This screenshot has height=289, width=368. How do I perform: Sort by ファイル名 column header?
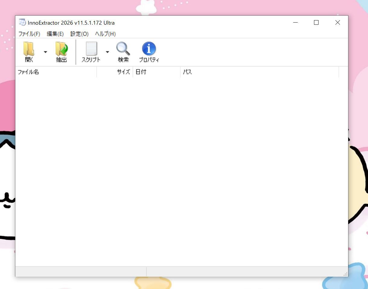click(56, 72)
